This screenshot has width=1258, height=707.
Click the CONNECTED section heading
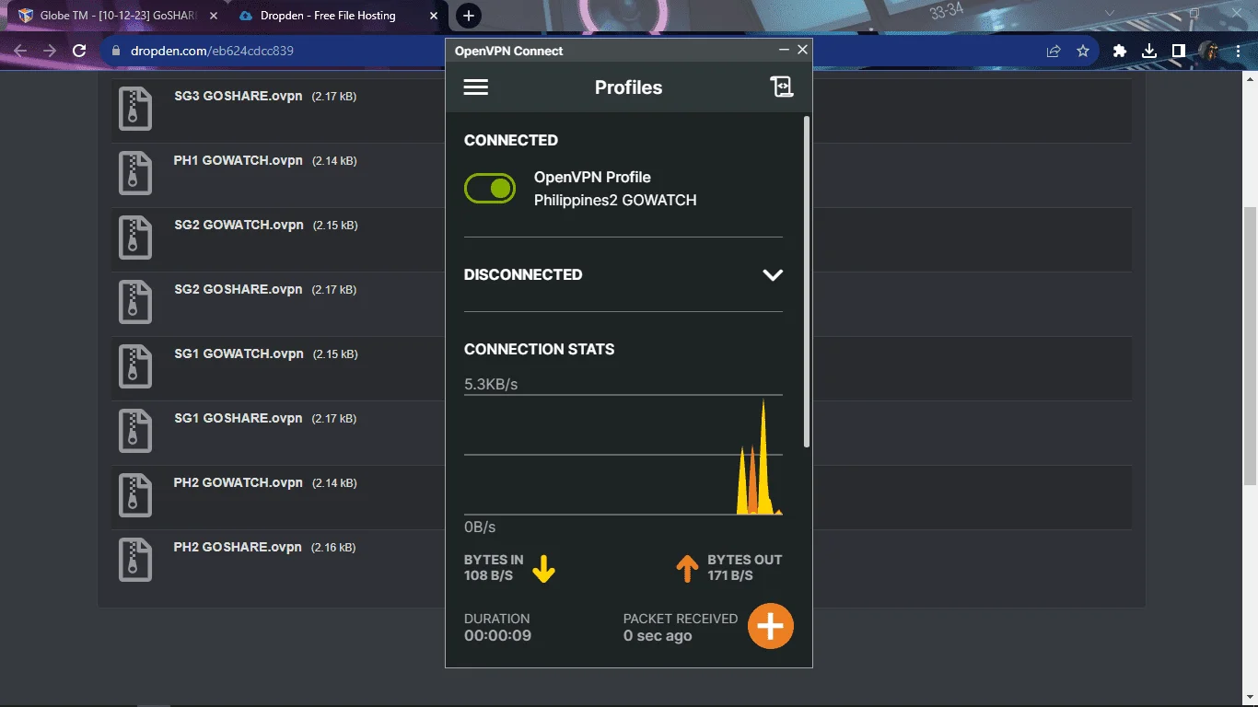pos(511,140)
